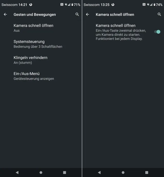Open Kamera schnell öffnen setting showing Aus
This screenshot has height=177, width=164.
click(x=33, y=28)
